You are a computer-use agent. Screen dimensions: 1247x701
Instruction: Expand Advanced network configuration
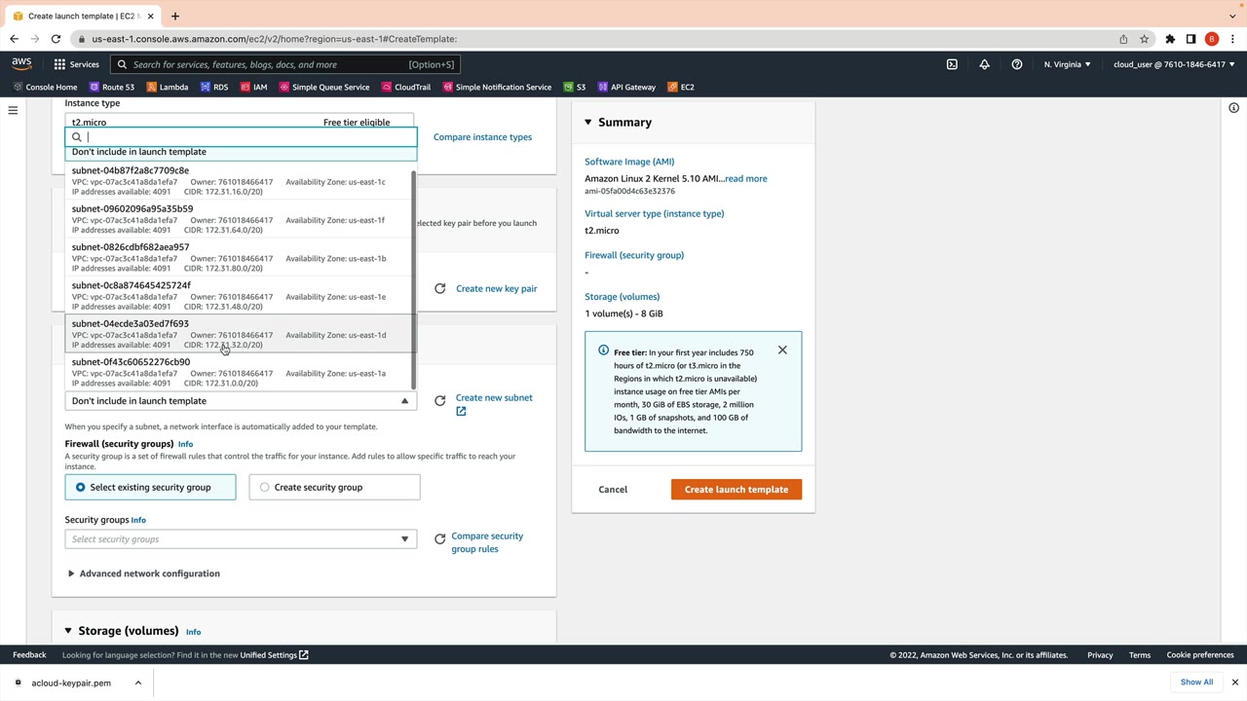[x=143, y=573]
